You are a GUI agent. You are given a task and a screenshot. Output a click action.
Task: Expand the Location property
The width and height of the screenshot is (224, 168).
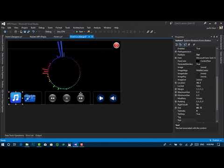click(x=176, y=83)
